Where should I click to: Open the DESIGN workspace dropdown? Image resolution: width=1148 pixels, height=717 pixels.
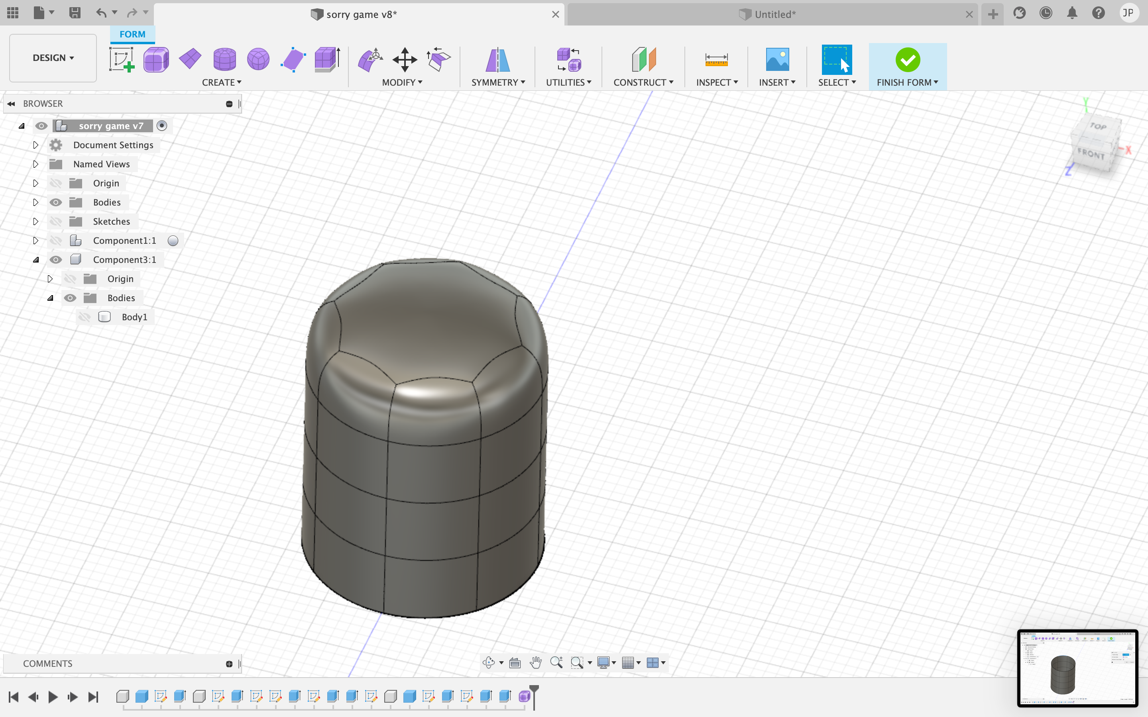pos(53,58)
